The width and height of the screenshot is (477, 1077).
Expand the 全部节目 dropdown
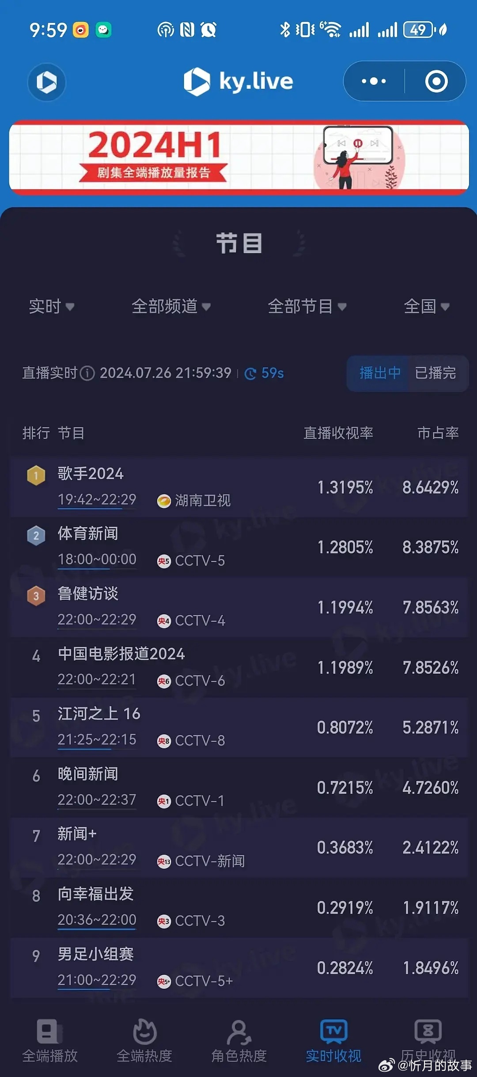[x=307, y=306]
